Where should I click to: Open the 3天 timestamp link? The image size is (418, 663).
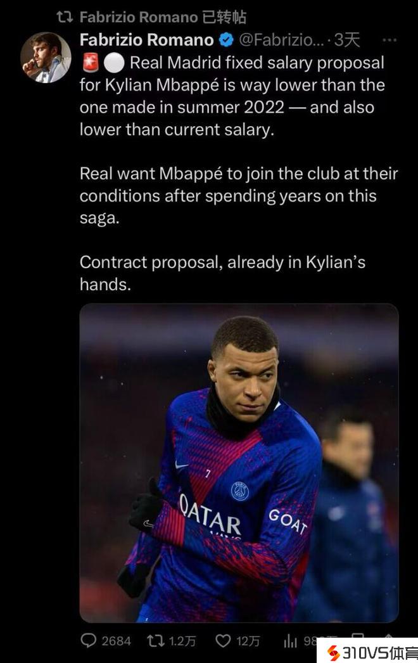346,40
